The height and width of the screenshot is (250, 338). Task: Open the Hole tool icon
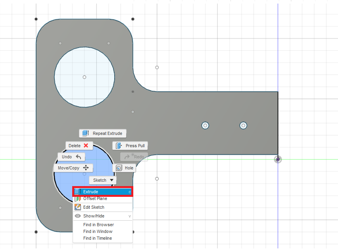(118, 168)
